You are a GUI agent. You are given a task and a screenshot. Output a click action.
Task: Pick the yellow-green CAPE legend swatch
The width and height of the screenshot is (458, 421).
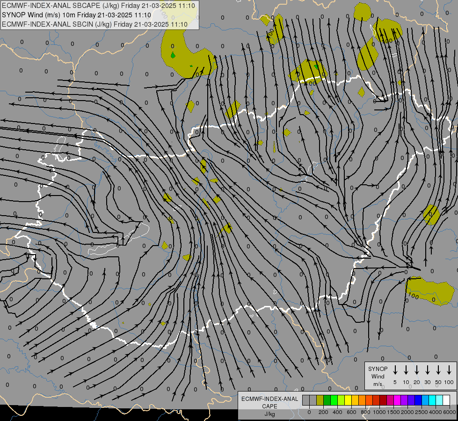pyautogui.click(x=341, y=400)
